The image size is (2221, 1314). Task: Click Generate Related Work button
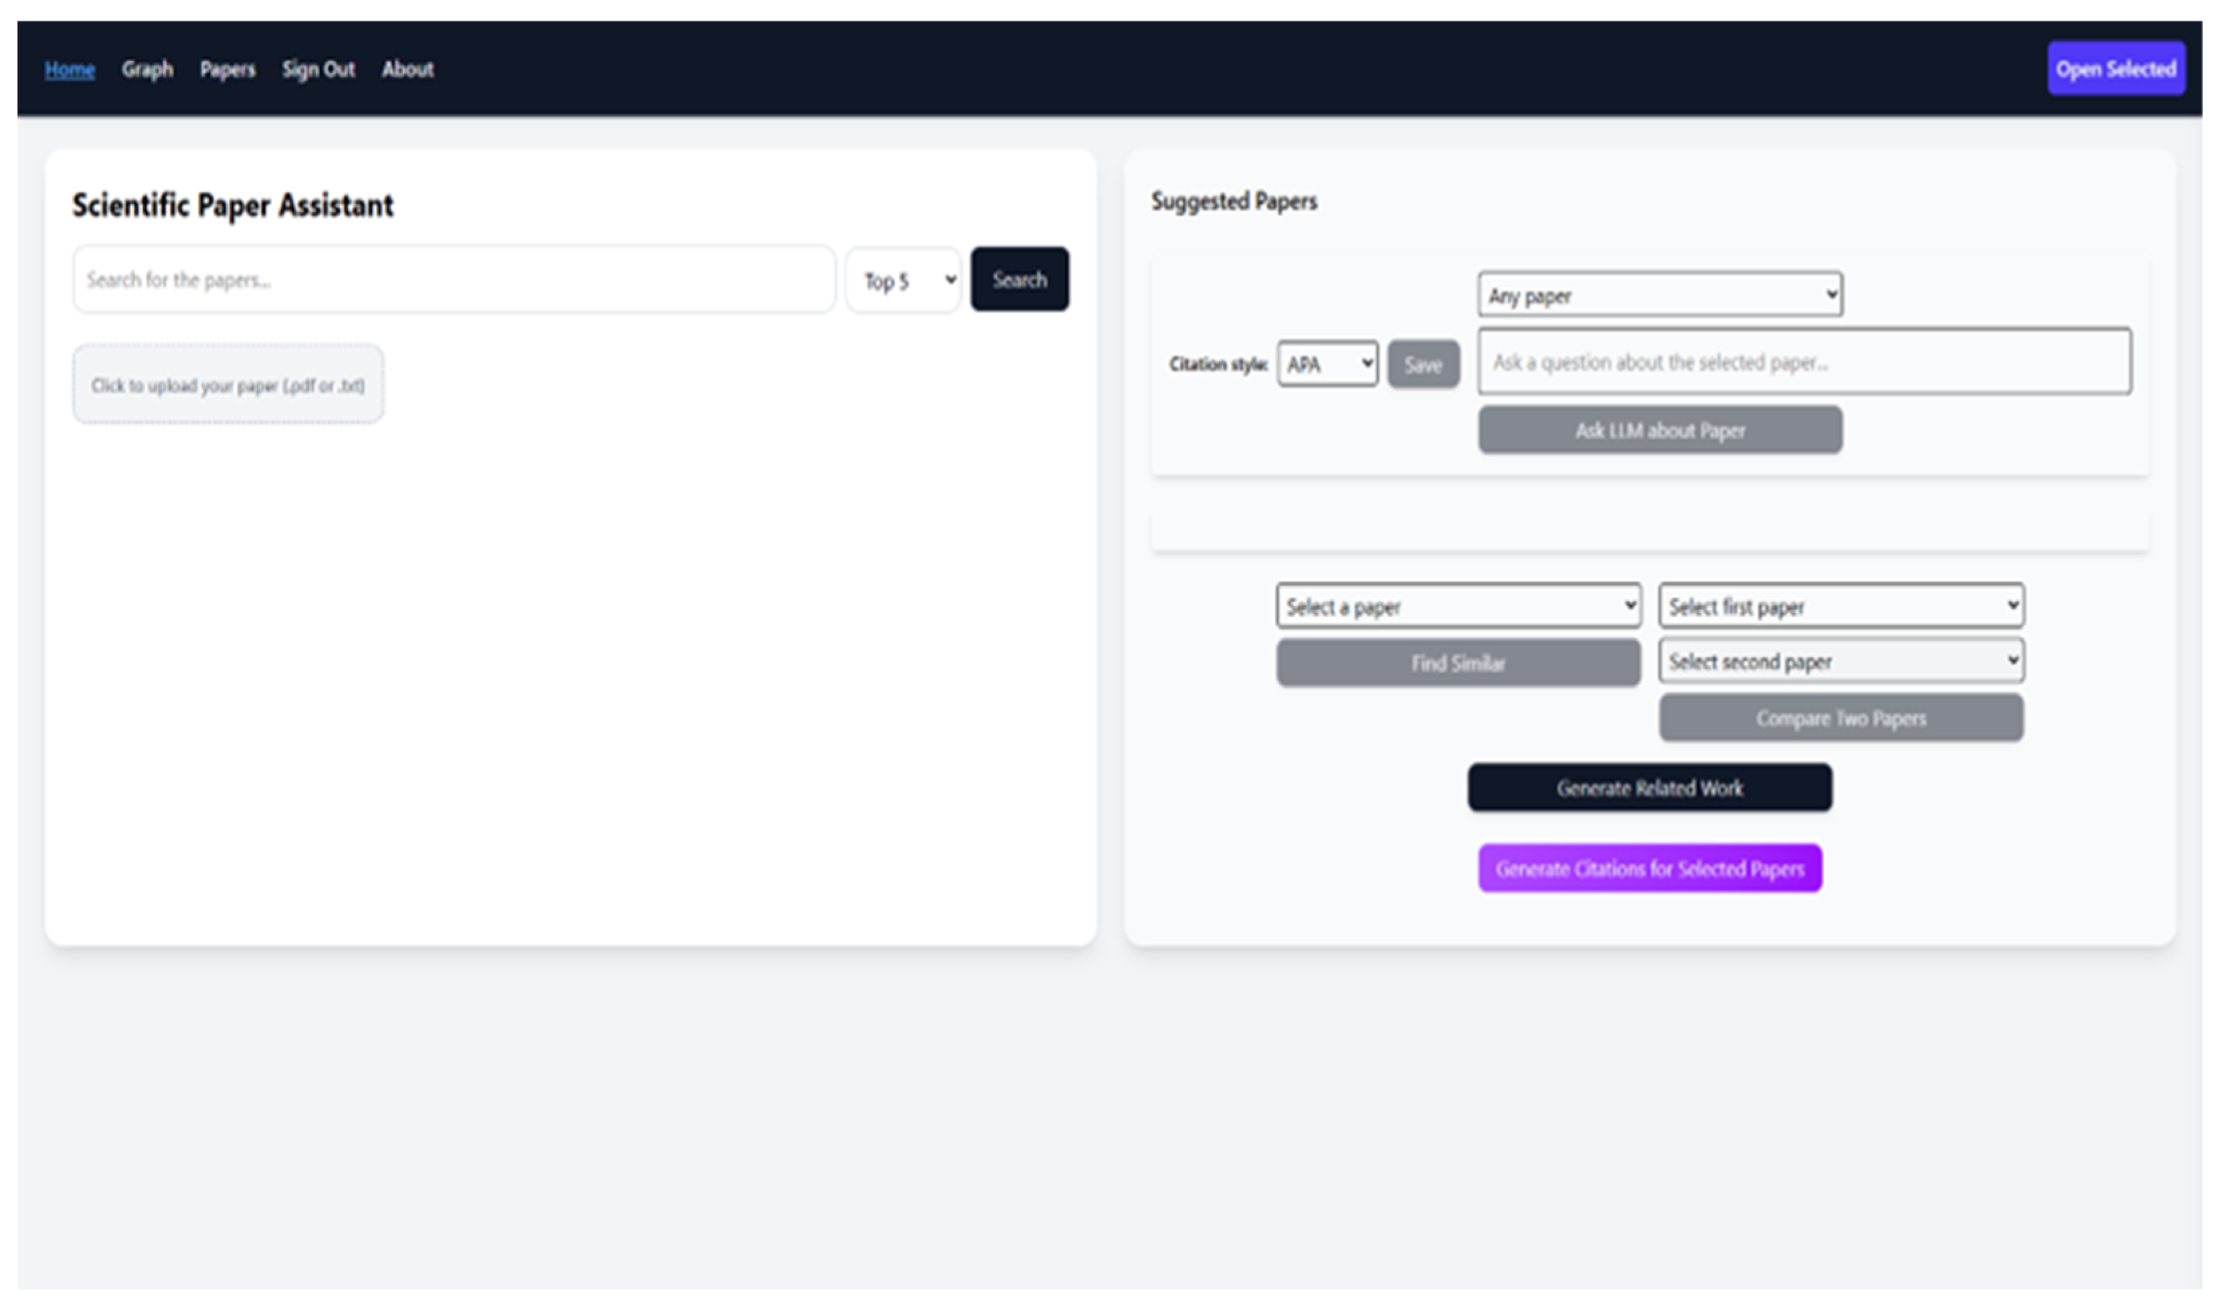[x=1649, y=787]
